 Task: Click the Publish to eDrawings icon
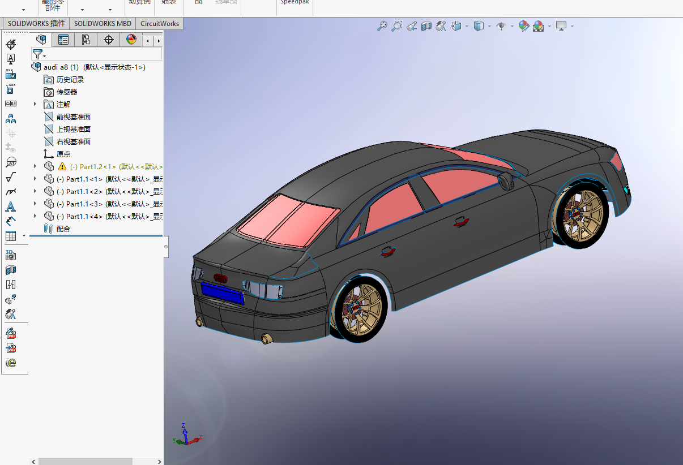10,363
